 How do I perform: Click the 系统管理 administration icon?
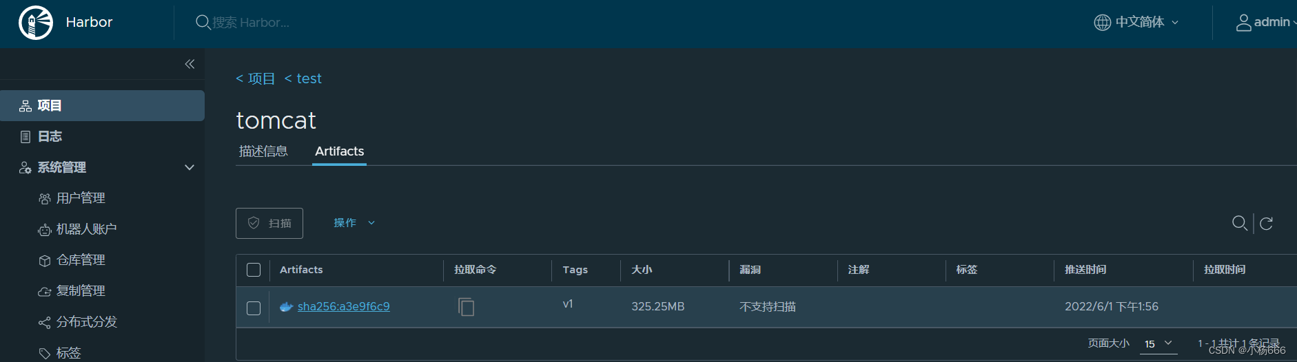click(25, 168)
